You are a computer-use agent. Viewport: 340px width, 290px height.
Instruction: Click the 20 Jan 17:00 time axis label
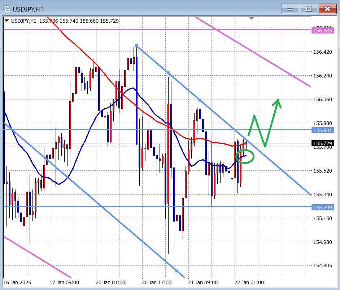click(x=157, y=282)
